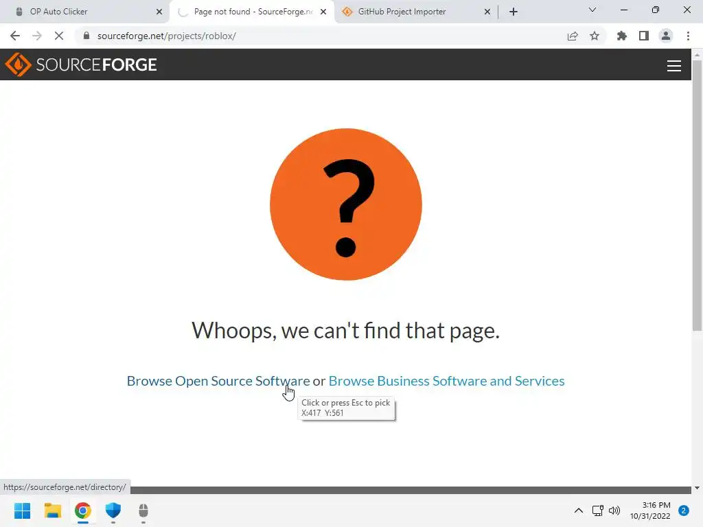Click the scrollbar down arrow
703x527 pixels.
click(697, 488)
